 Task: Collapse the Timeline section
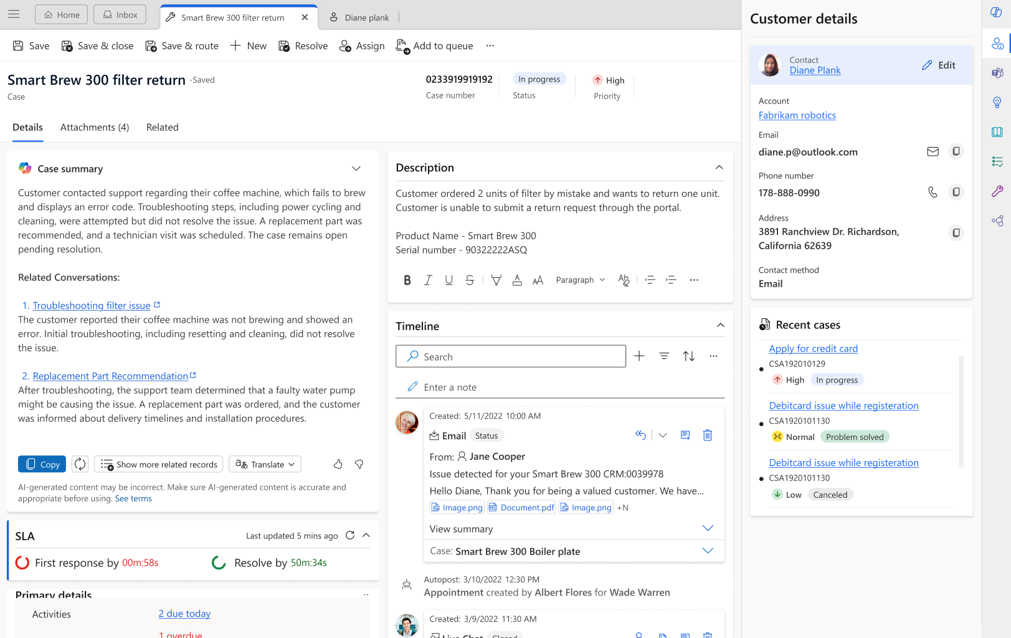click(720, 326)
